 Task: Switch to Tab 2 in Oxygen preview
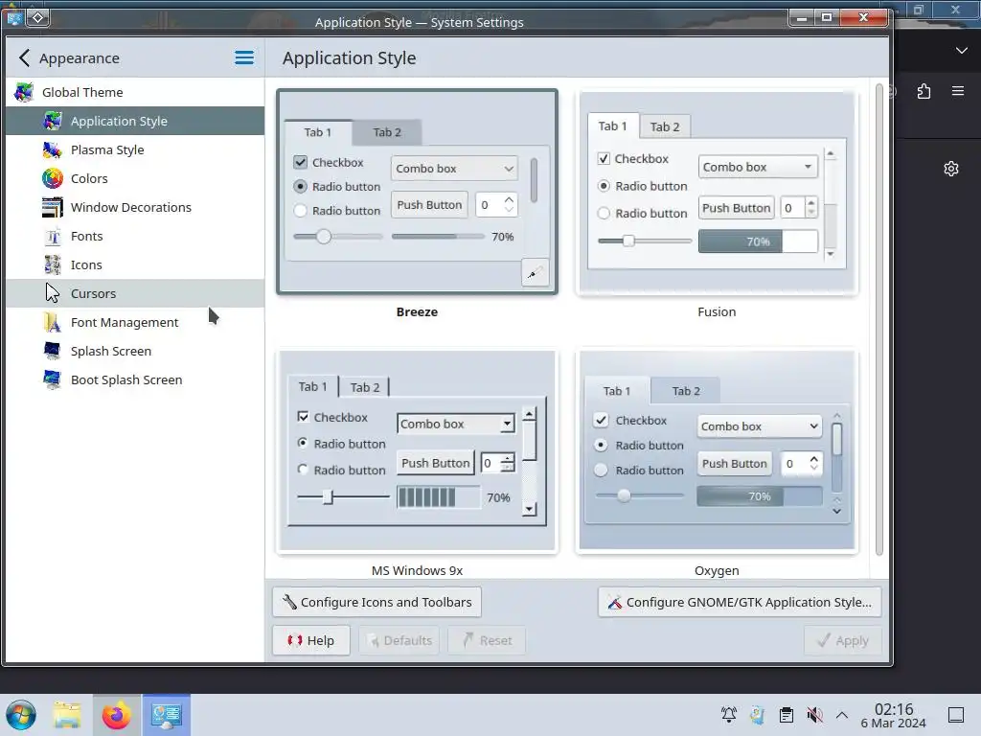[x=686, y=391]
